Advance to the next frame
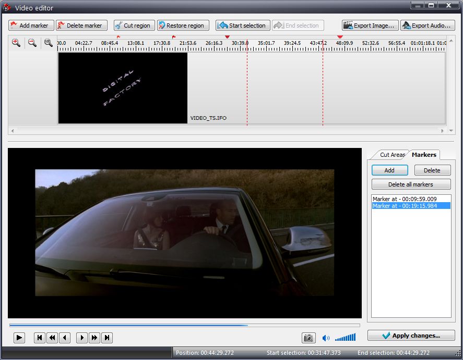This screenshot has height=360, width=463. 82,338
